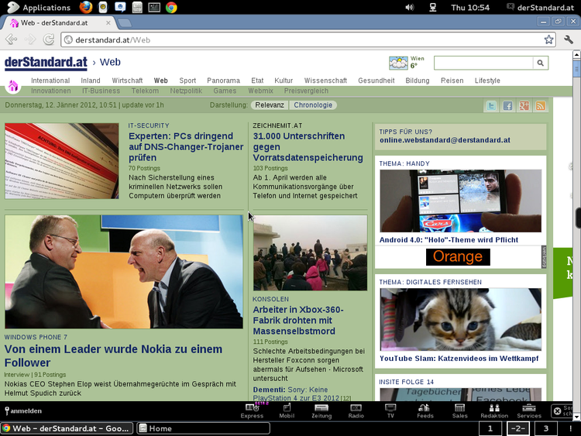The width and height of the screenshot is (581, 436).
Task: Switch Darstellung to Chronologie
Action: [x=313, y=105]
